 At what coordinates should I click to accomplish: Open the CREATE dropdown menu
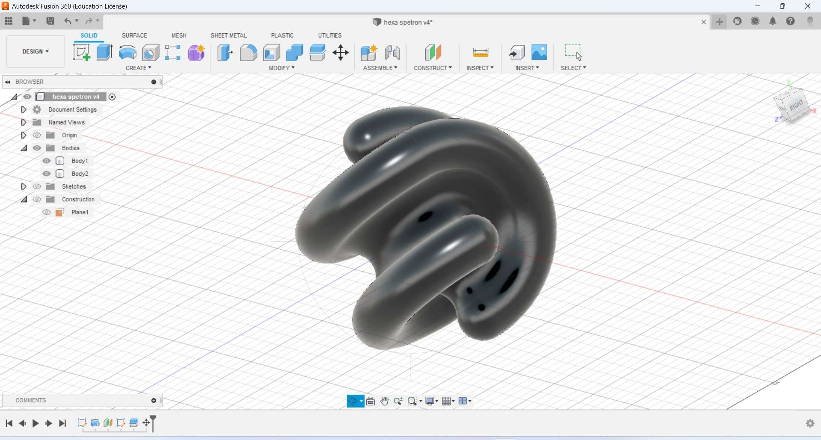point(139,68)
